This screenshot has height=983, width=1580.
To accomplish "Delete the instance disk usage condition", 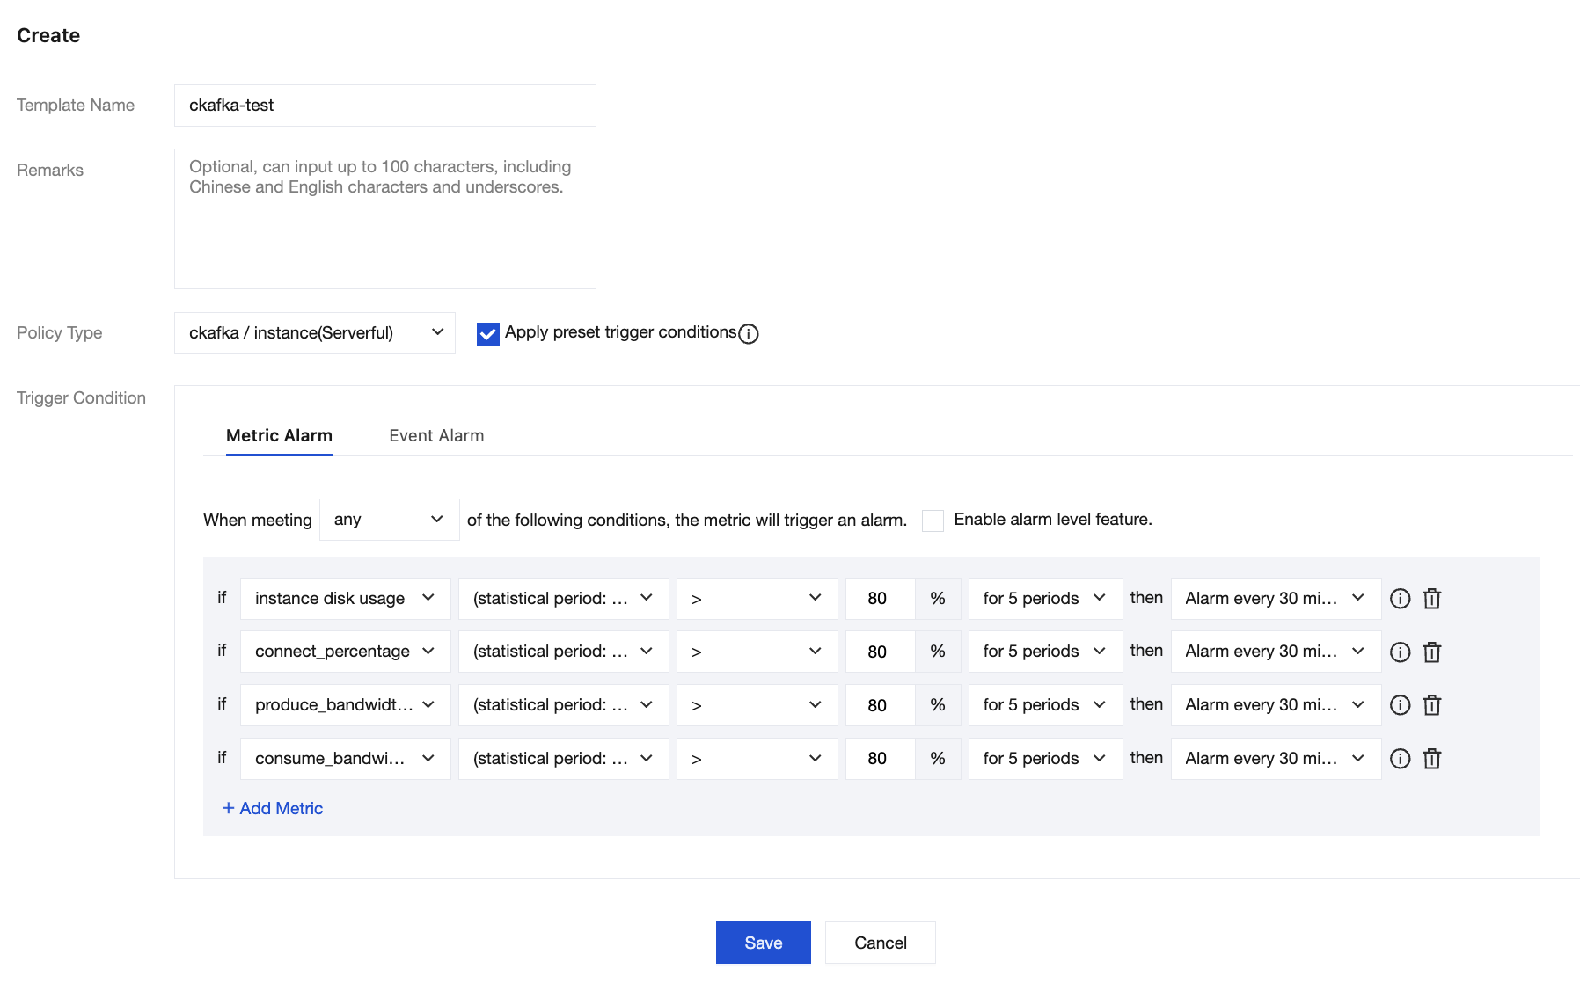I will [1432, 599].
